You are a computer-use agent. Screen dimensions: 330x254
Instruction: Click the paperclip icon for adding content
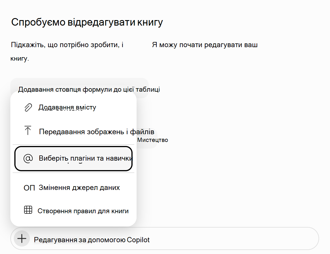[28, 107]
